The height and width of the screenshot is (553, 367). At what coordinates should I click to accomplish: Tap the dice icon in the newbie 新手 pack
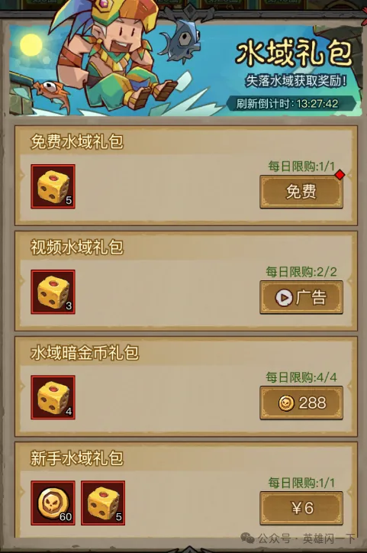103,503
